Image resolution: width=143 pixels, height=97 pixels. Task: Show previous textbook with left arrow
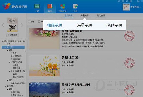click(3, 25)
